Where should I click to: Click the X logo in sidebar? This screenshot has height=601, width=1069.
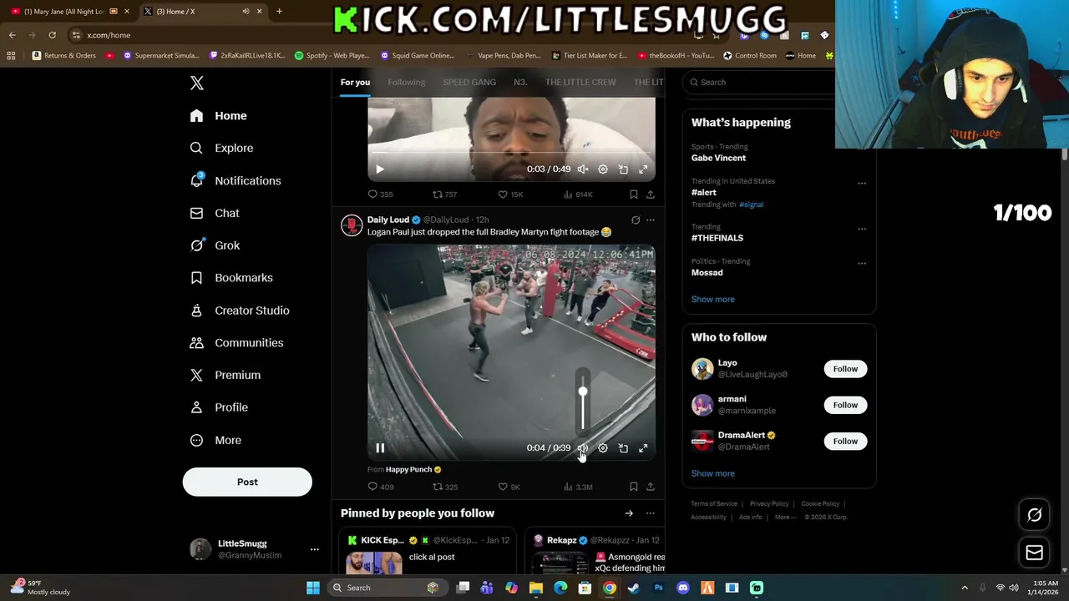pos(197,83)
